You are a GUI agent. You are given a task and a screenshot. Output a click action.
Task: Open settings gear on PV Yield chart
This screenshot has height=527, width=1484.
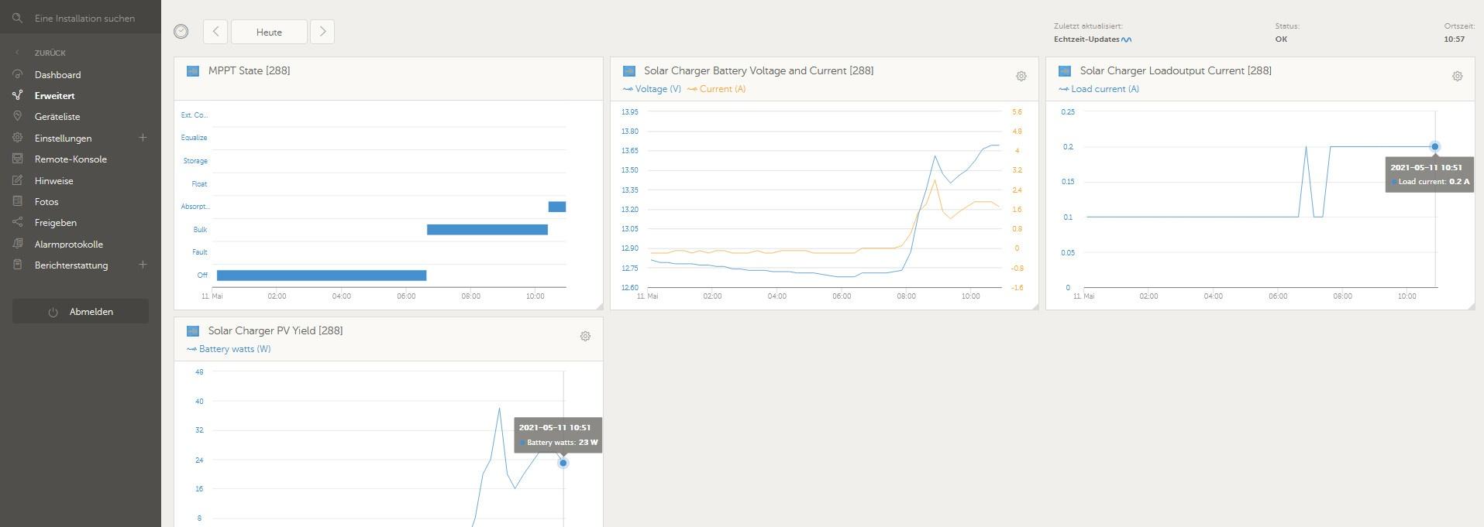tap(585, 336)
